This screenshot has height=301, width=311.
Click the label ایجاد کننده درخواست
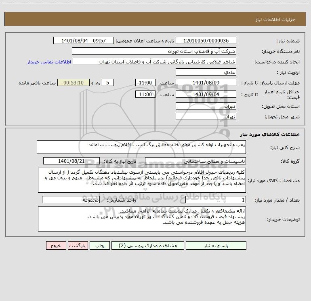coord(277,62)
